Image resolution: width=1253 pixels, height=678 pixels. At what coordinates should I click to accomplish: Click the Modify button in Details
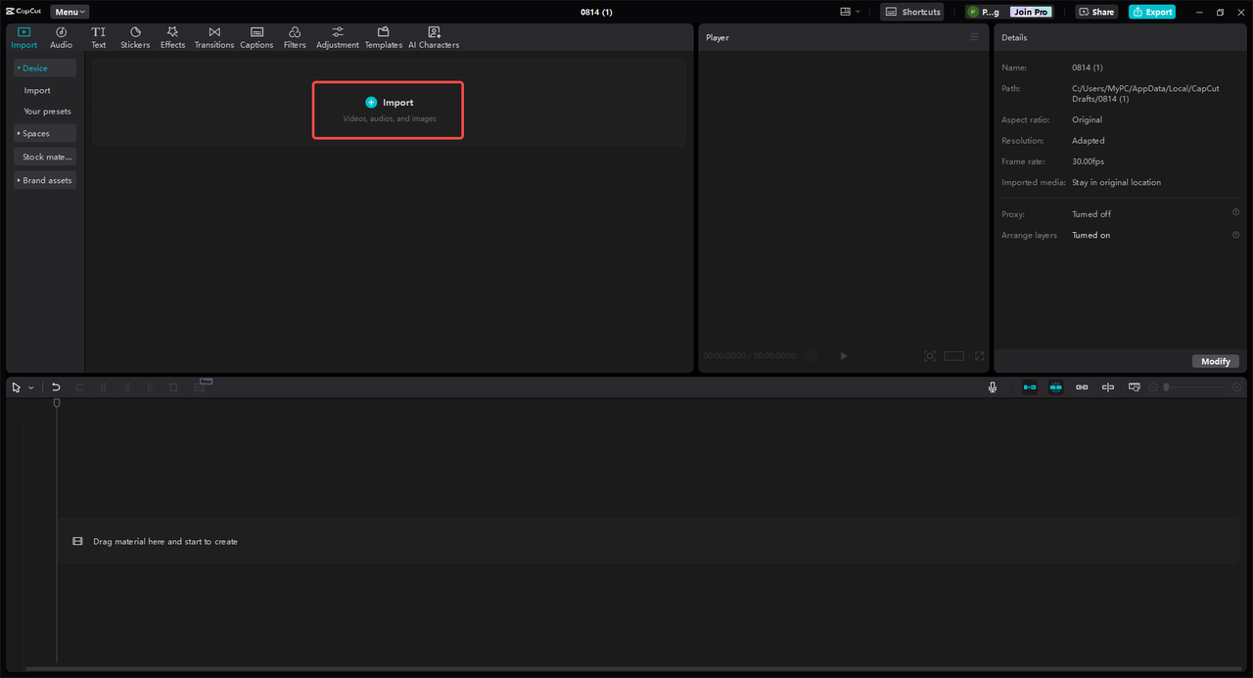click(x=1216, y=361)
